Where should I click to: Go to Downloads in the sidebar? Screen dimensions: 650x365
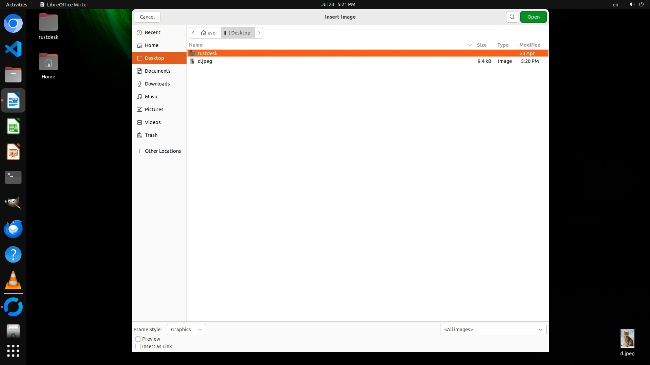click(157, 84)
